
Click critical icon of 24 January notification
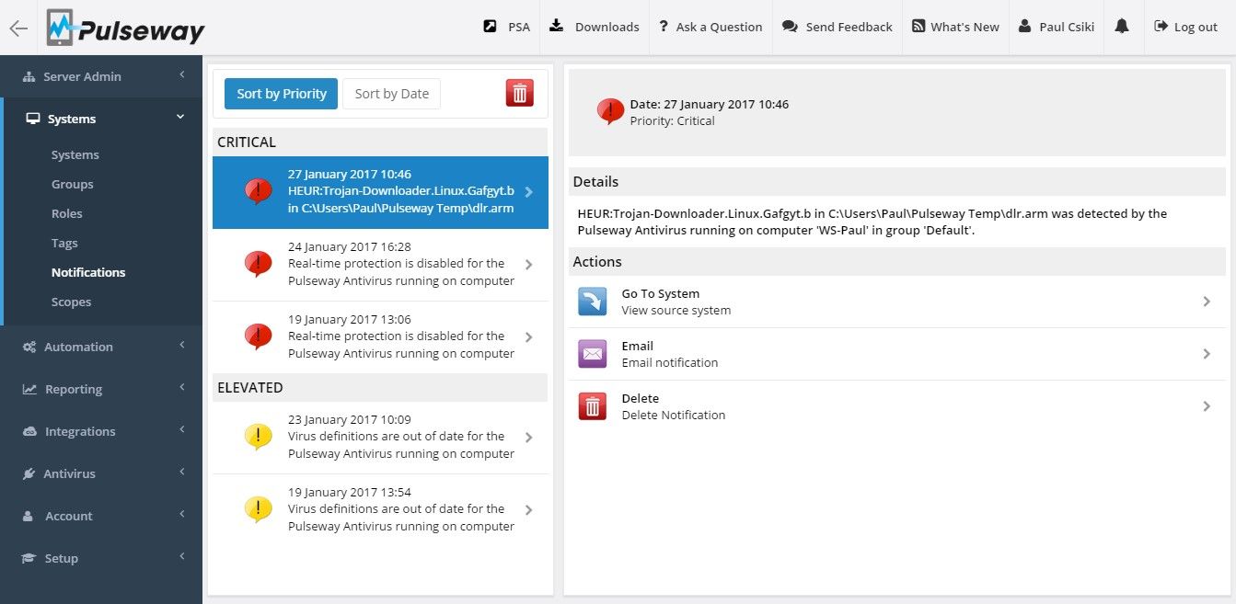[x=259, y=264]
